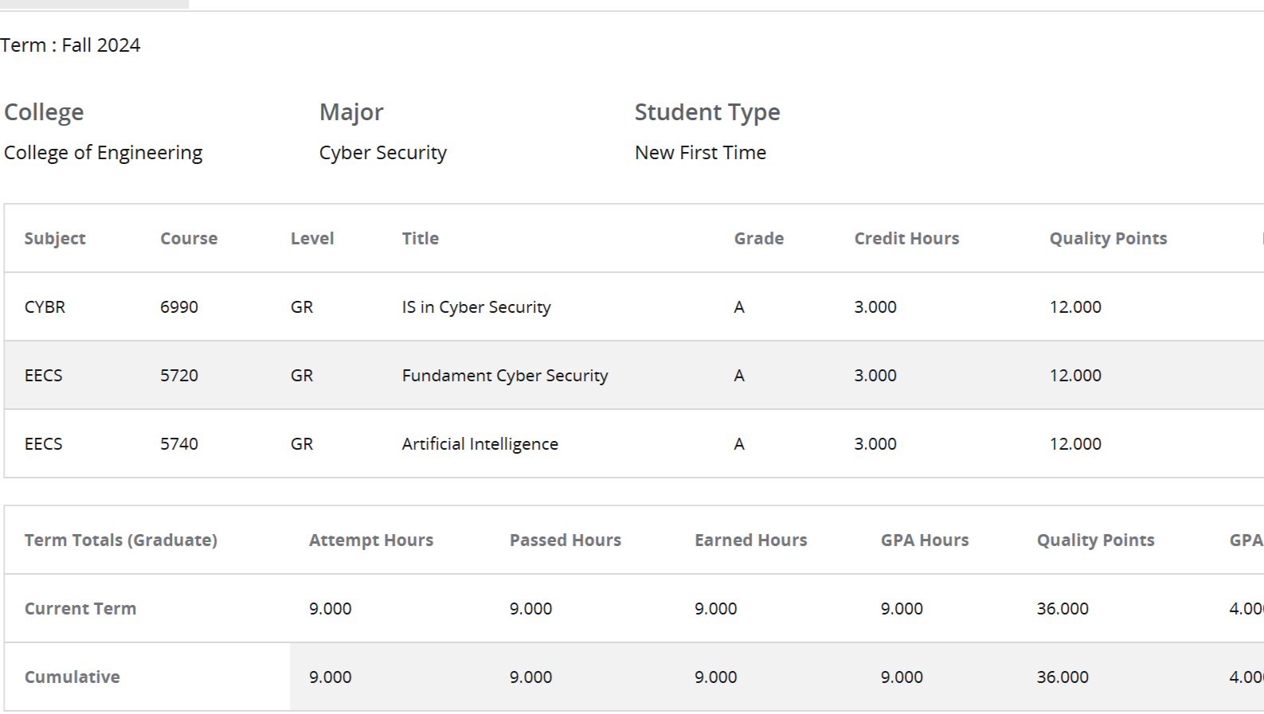Click course number 5740
The image size is (1264, 714).
(179, 444)
